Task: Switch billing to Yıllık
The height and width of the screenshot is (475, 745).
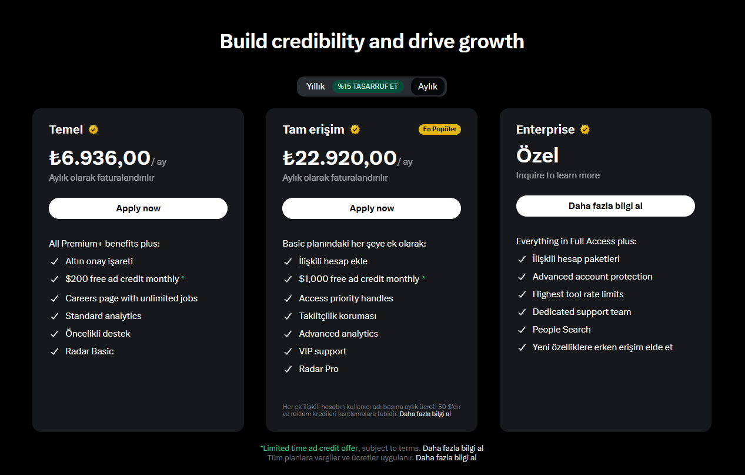Action: (316, 87)
